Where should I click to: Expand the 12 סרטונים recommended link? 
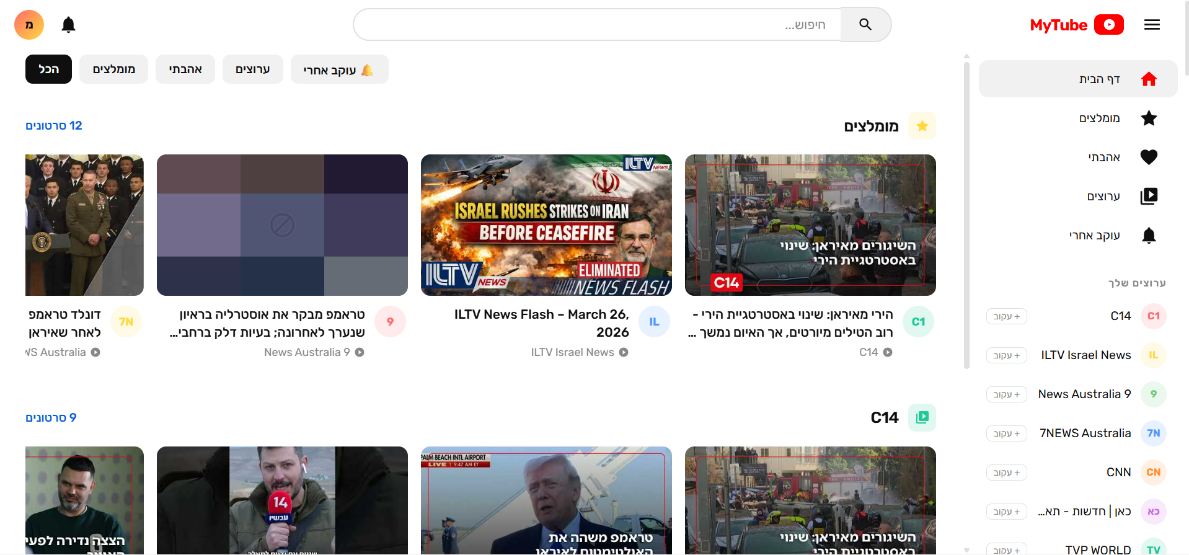click(x=54, y=126)
